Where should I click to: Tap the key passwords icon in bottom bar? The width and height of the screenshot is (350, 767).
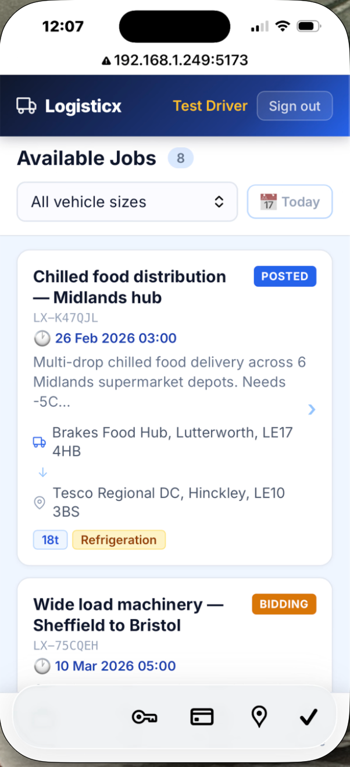click(144, 717)
